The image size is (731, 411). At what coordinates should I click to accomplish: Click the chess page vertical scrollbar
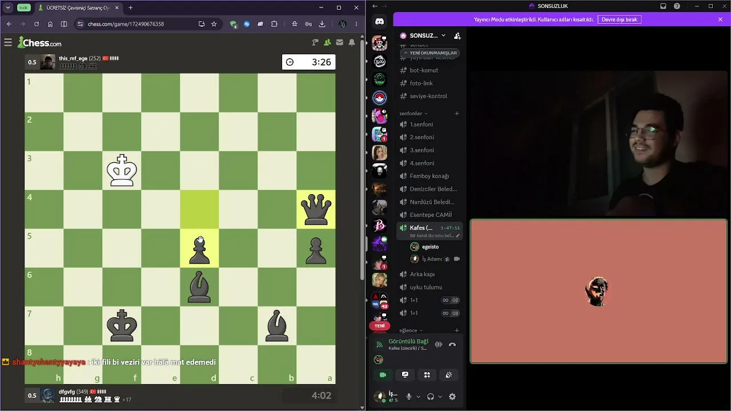[363, 160]
